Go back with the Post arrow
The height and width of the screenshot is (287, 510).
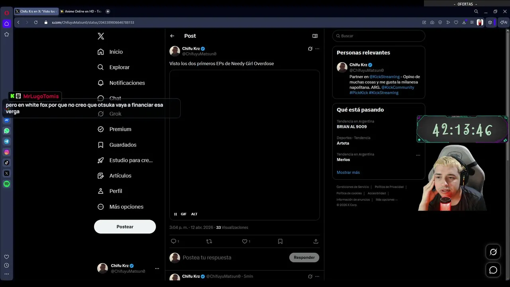click(172, 36)
